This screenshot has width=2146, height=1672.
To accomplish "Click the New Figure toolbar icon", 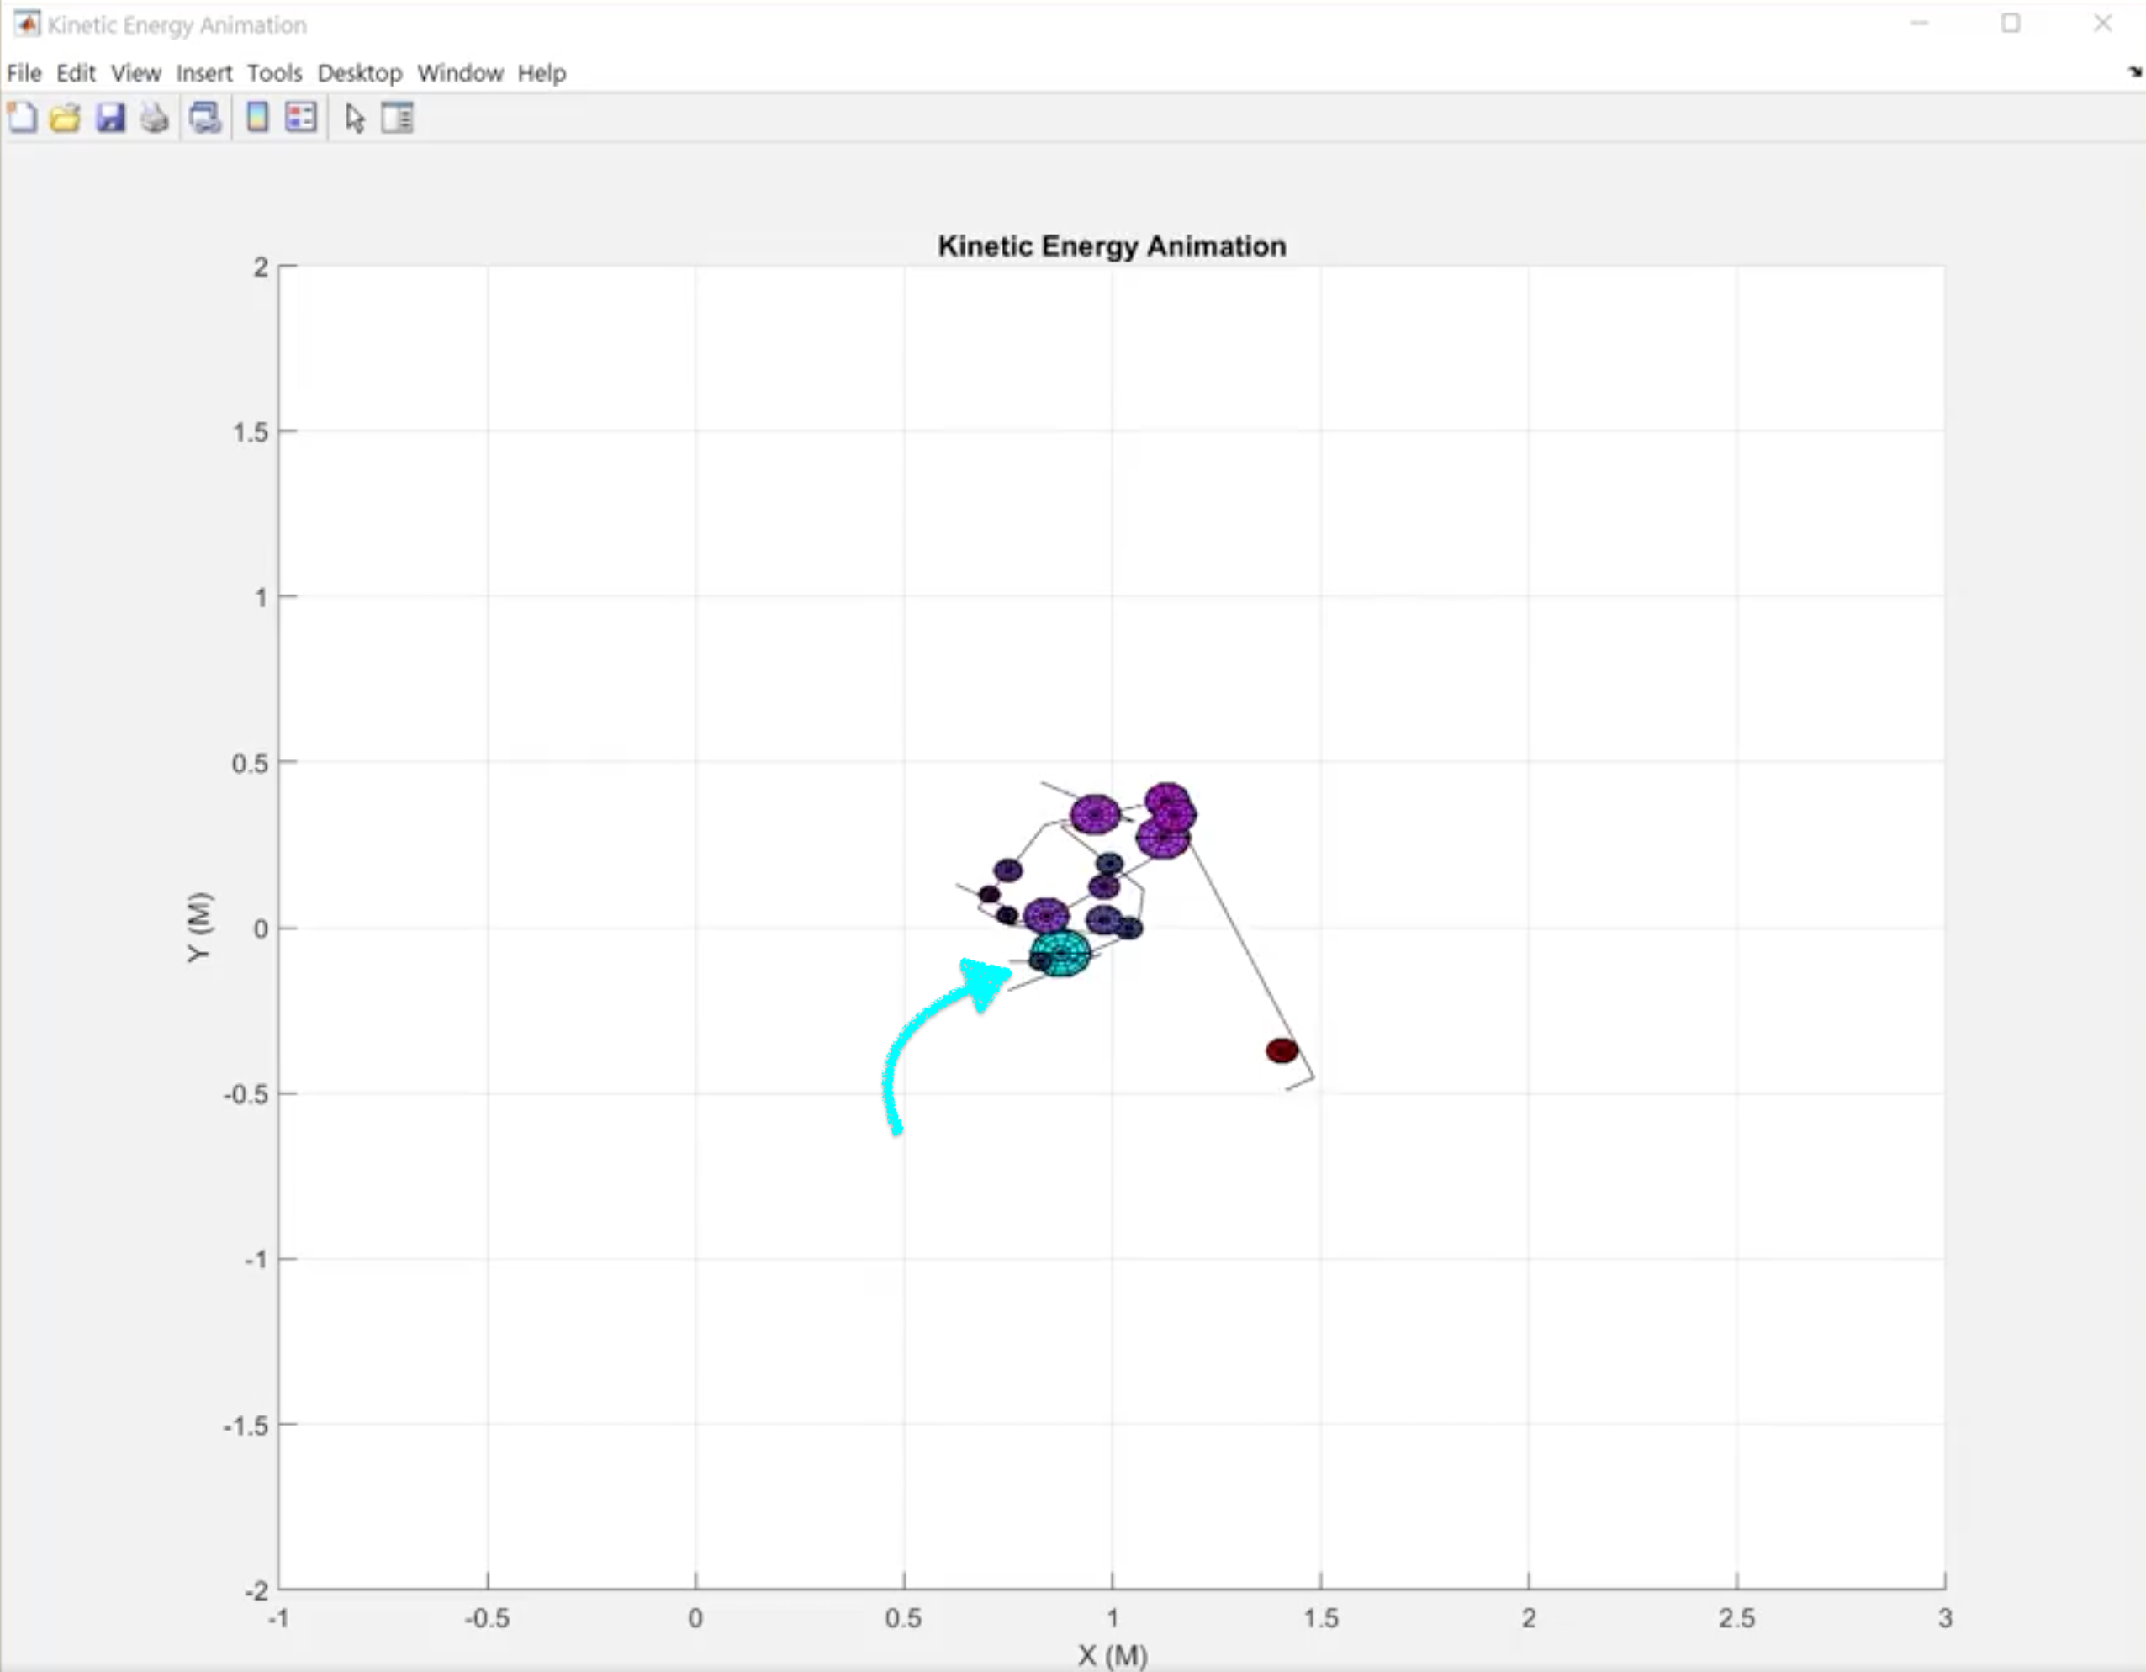I will 23,118.
